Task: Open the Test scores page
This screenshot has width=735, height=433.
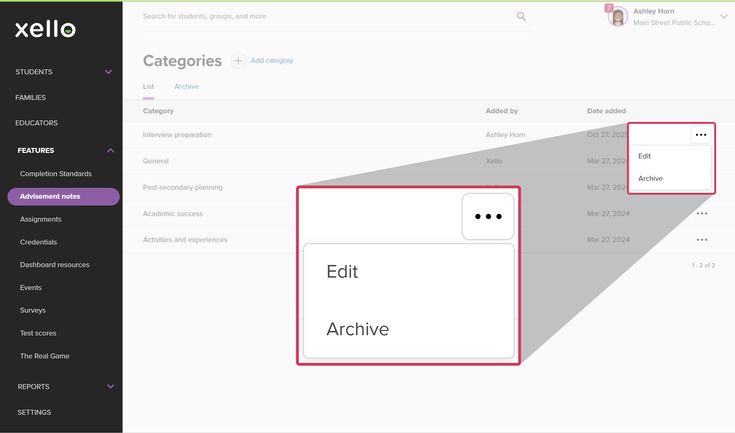Action: (x=38, y=333)
